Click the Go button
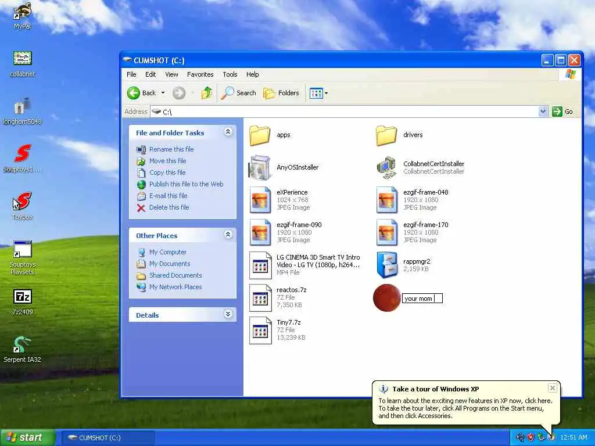The width and height of the screenshot is (595, 446). pyautogui.click(x=562, y=111)
